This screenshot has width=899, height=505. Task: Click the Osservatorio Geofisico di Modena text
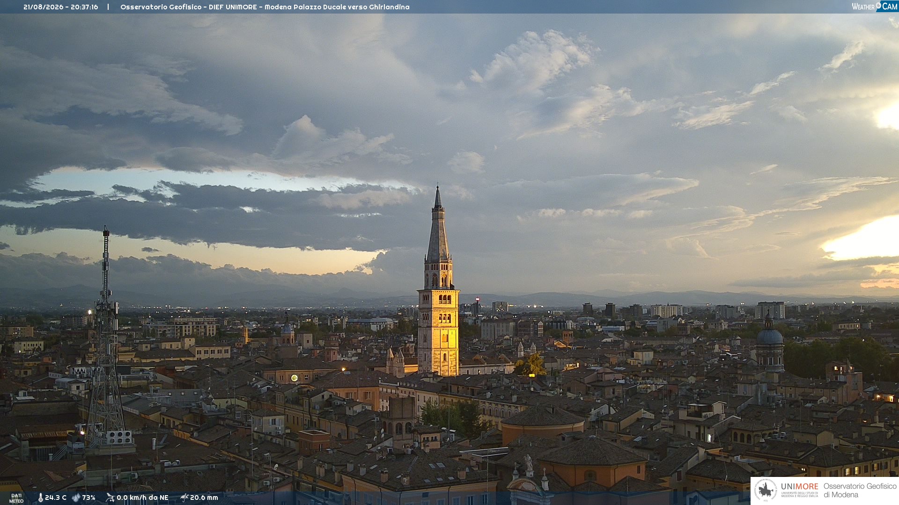pyautogui.click(x=860, y=490)
